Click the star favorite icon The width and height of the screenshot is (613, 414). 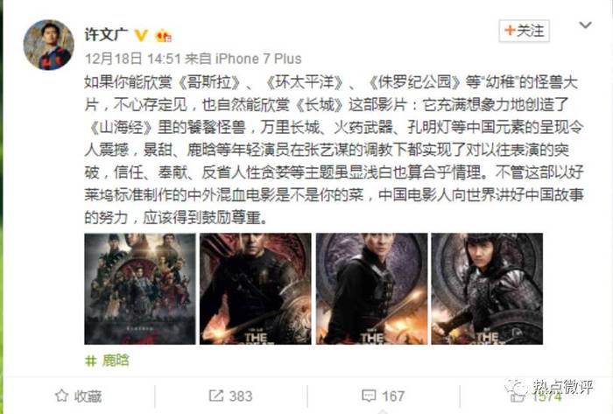(x=62, y=396)
